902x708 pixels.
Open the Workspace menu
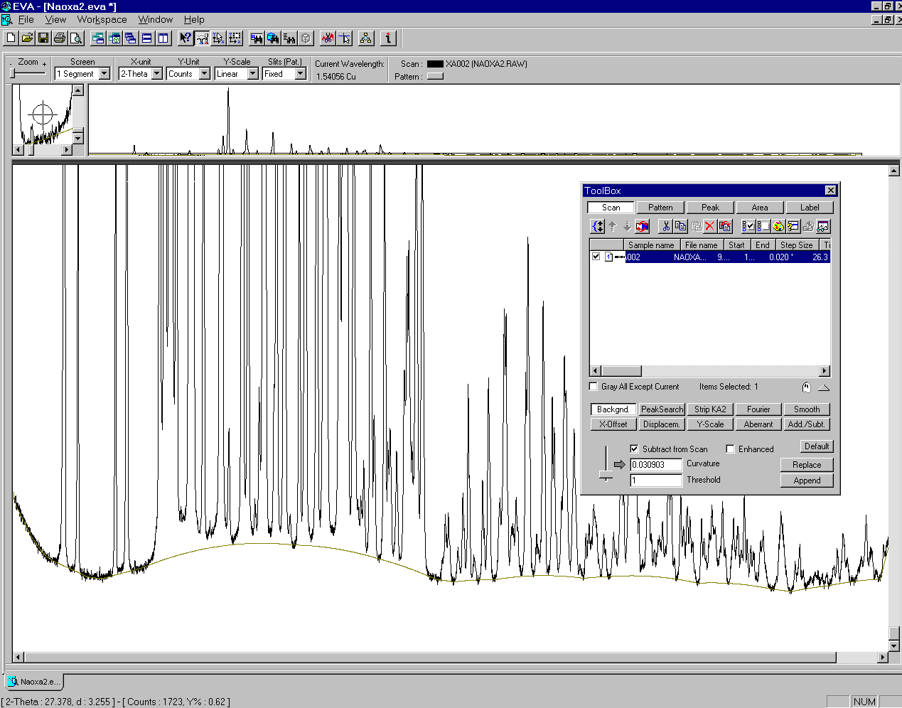tap(102, 20)
